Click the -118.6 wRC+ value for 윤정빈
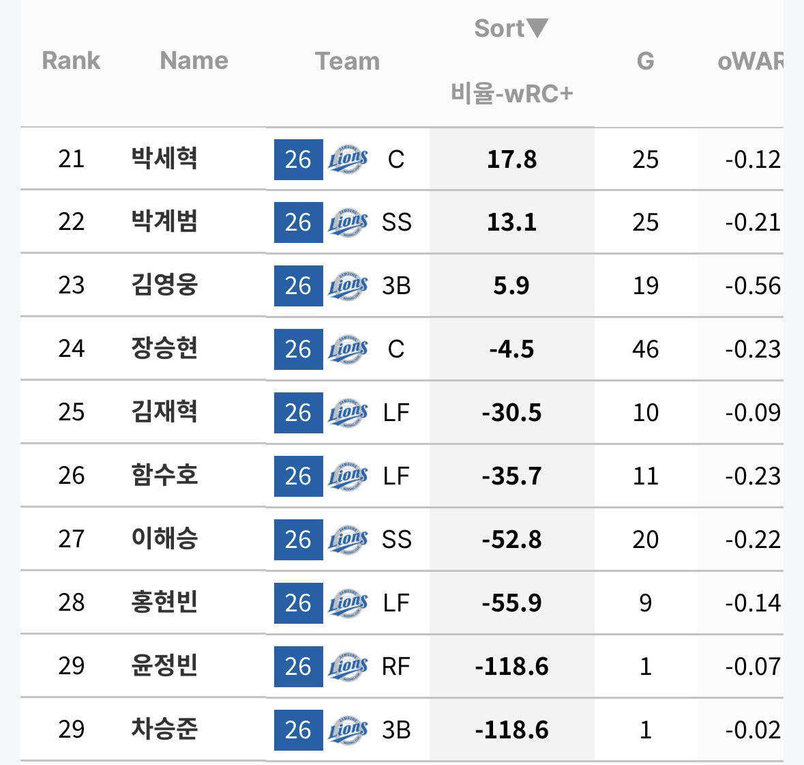 point(511,667)
